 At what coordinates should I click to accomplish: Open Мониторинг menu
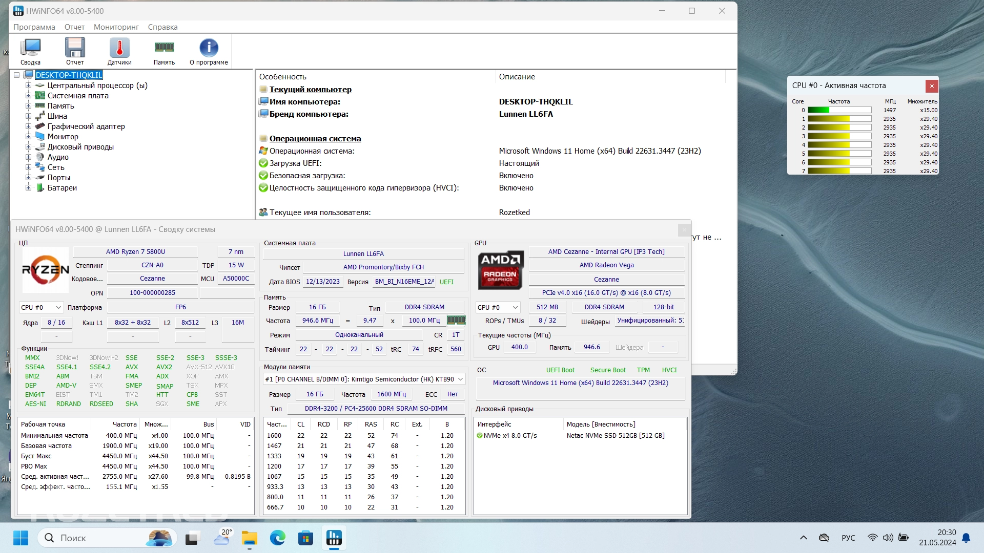click(116, 27)
